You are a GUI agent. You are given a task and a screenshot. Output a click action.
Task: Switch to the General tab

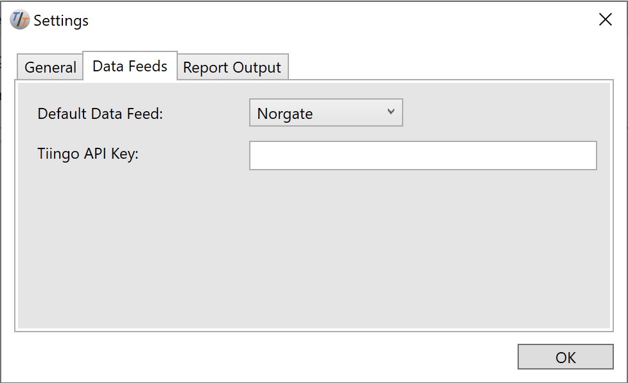(x=50, y=67)
